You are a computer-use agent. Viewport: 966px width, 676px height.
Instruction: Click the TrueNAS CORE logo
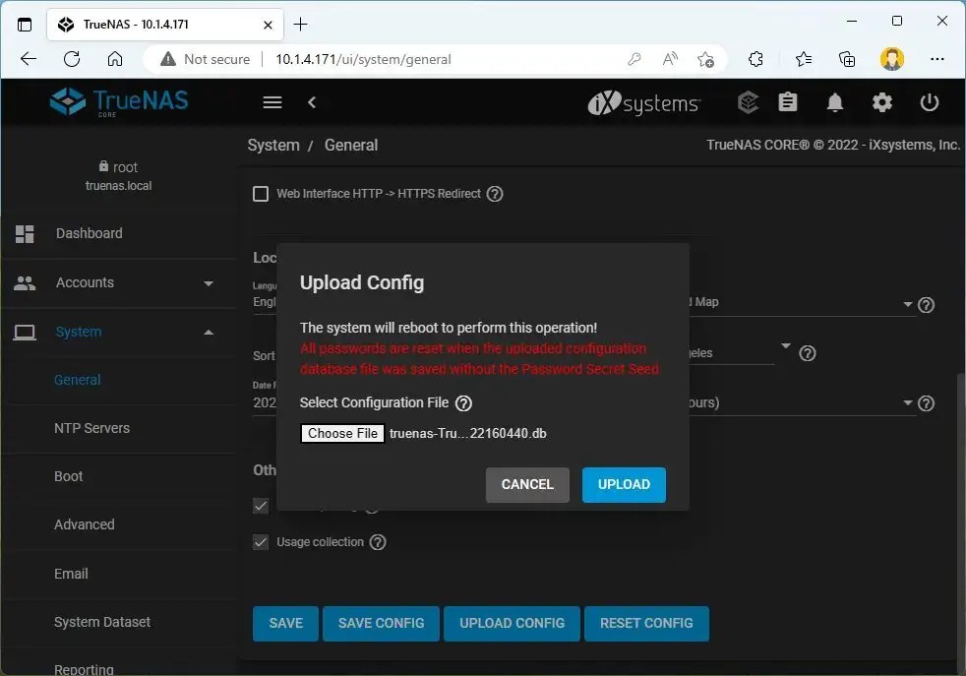117,101
